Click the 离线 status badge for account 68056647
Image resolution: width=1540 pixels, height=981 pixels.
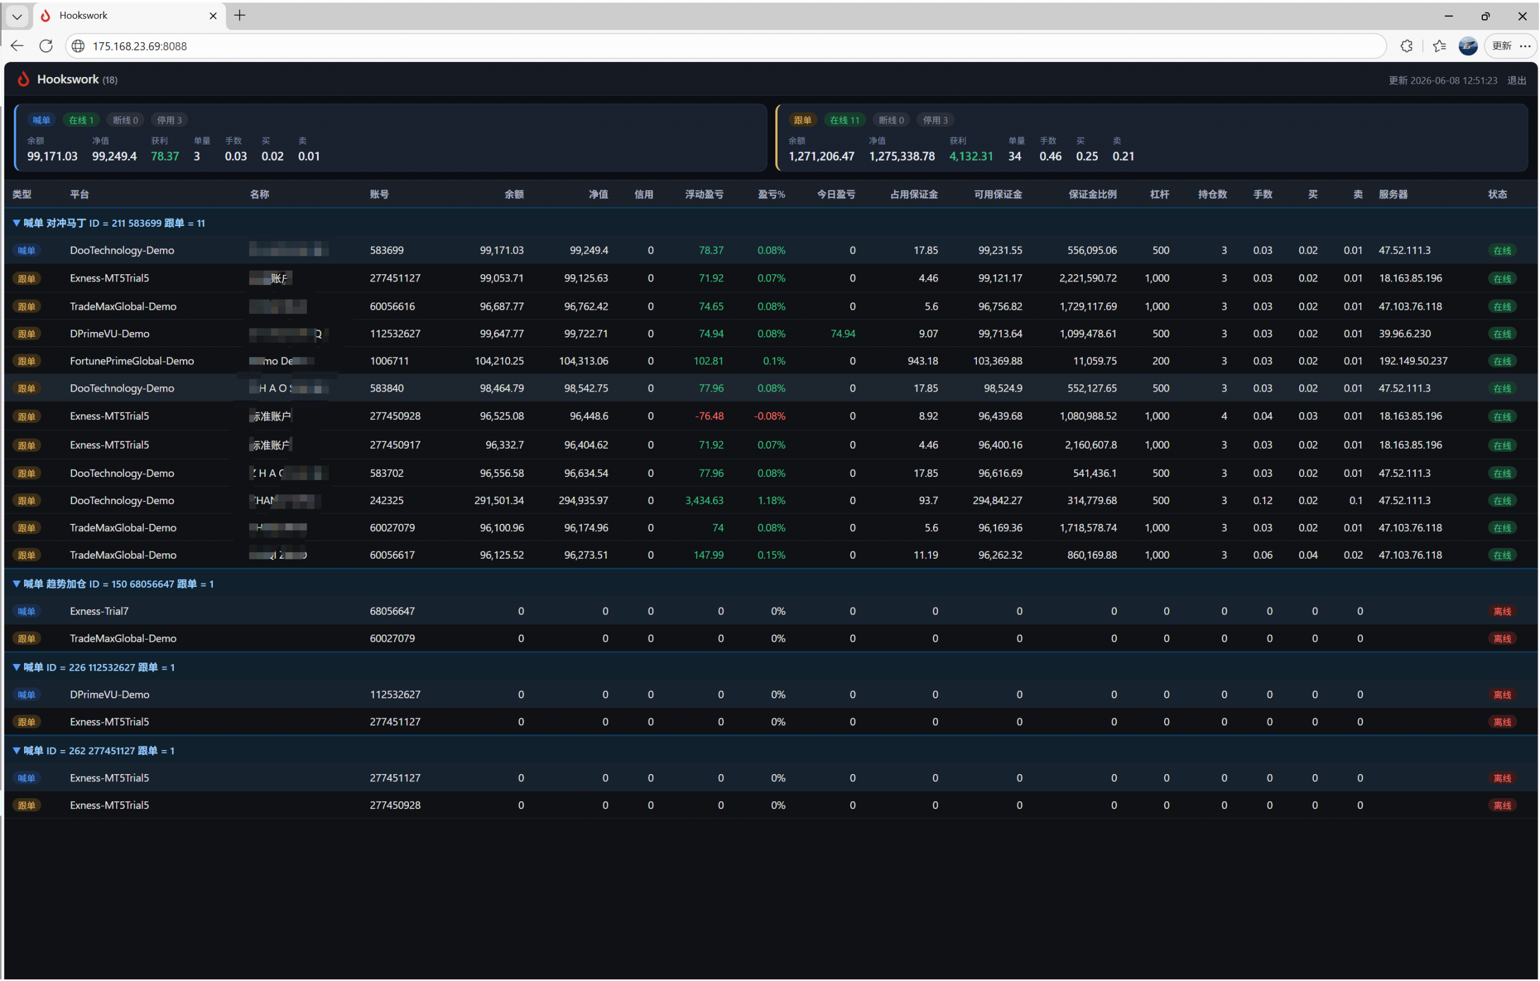click(x=1501, y=611)
